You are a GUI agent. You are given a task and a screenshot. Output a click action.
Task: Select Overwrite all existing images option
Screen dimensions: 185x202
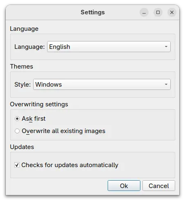coord(17,131)
